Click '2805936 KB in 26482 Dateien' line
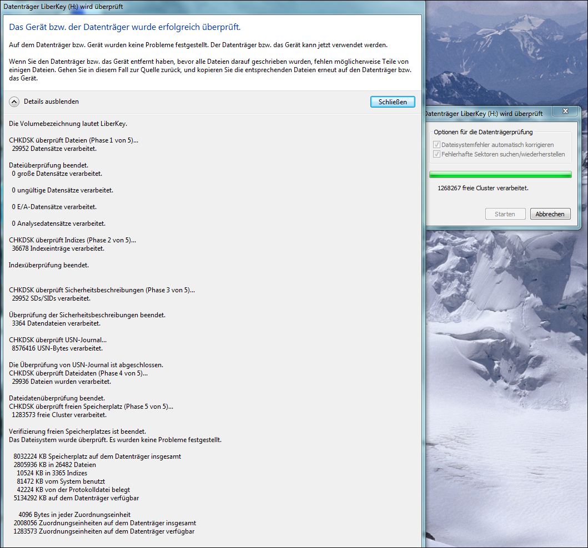Viewport: 588px width, 548px height. (x=55, y=464)
